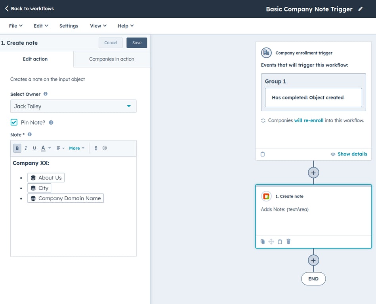Insert a link using the link icon
The image size is (376, 304).
[95, 148]
